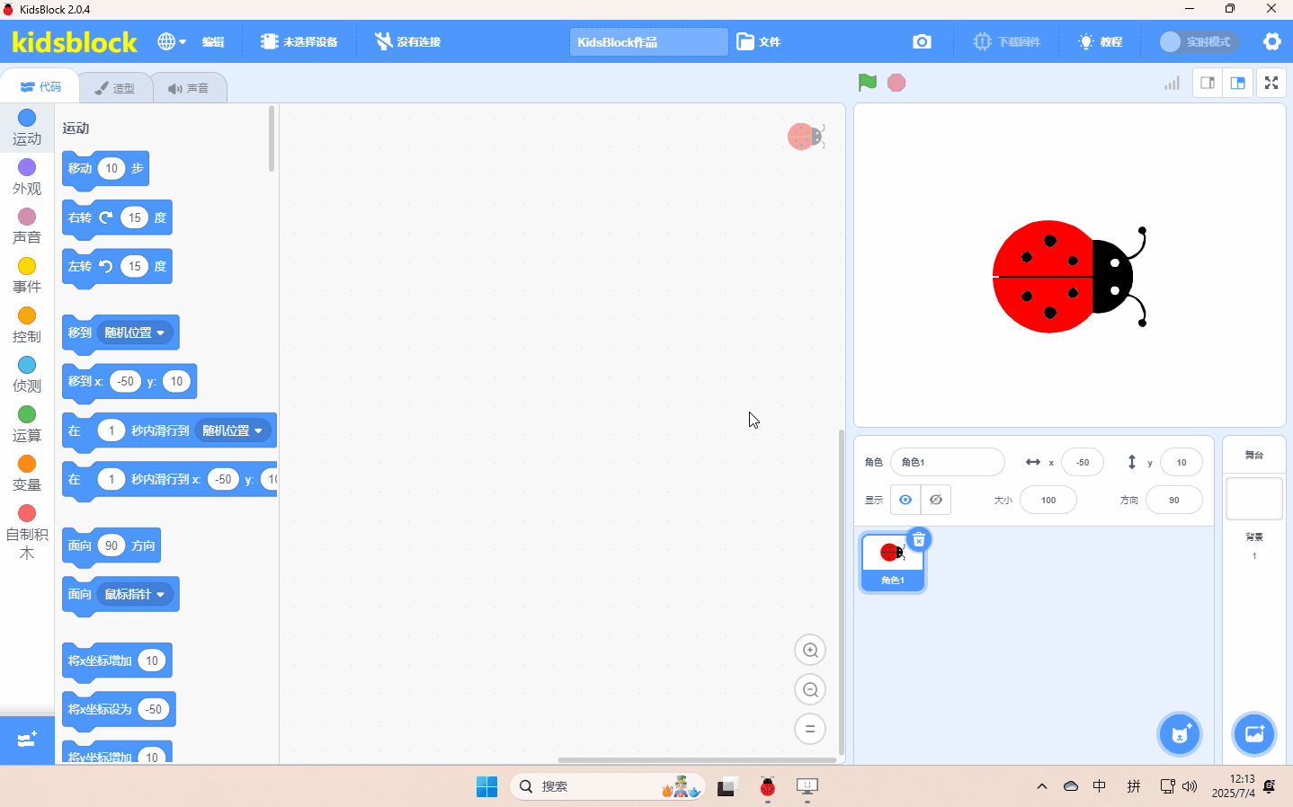The height and width of the screenshot is (807, 1293).
Task: Open the screenshot camera icon
Action: point(922,41)
